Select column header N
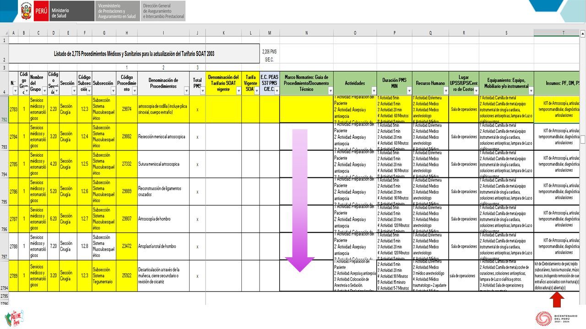This screenshot has width=586, height=329. (306, 33)
